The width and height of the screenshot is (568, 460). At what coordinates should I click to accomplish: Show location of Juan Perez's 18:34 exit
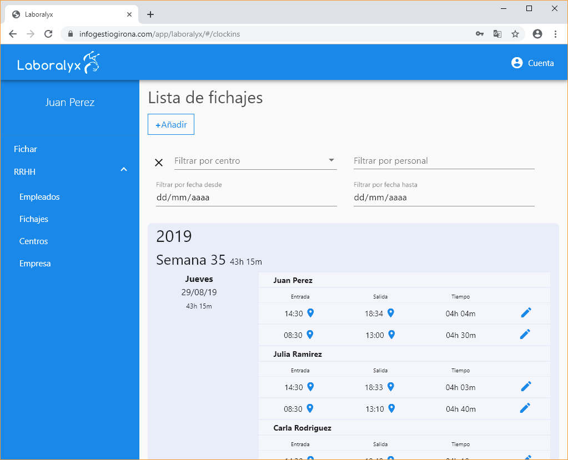(x=390, y=313)
